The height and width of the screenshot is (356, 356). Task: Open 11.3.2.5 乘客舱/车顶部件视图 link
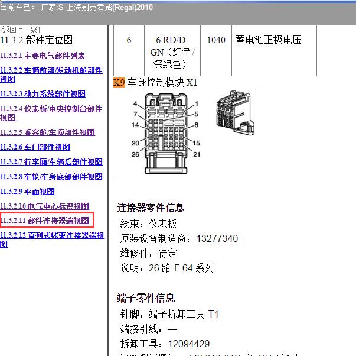click(47, 132)
